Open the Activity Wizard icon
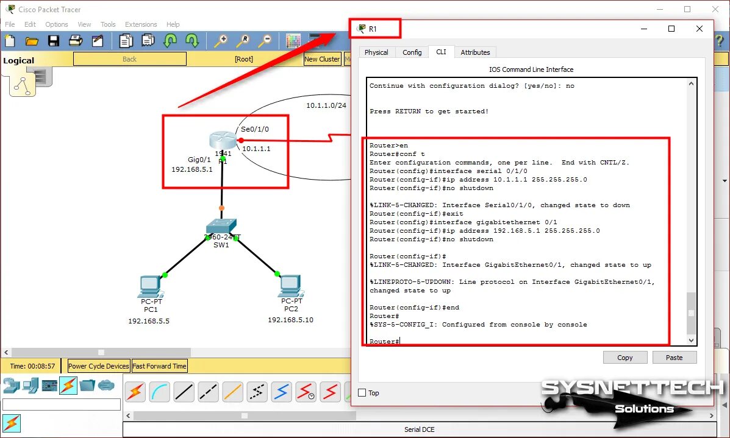 [98, 41]
